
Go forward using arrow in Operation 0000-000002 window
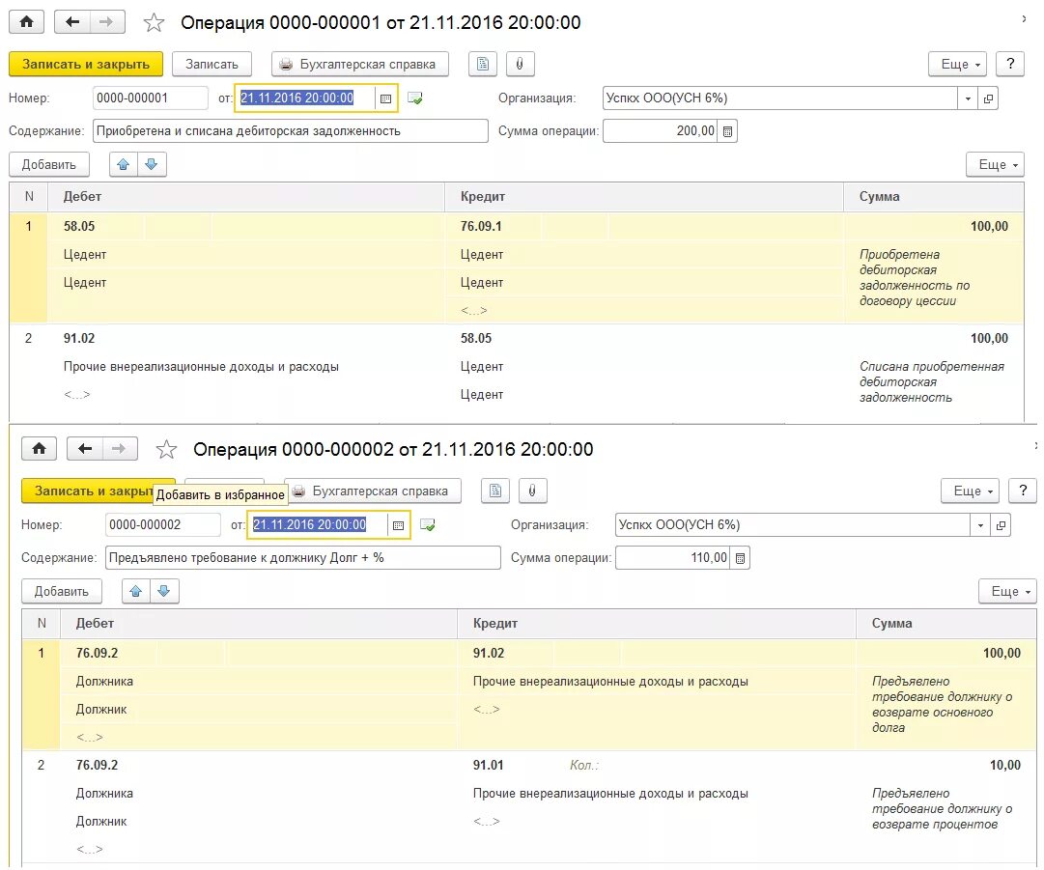tap(119, 449)
